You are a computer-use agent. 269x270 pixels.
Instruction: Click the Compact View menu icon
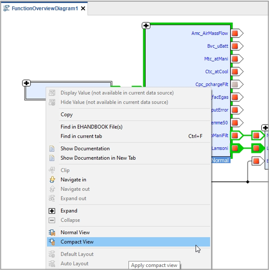click(52, 242)
